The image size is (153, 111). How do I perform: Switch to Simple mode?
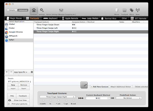pos(12,10)
